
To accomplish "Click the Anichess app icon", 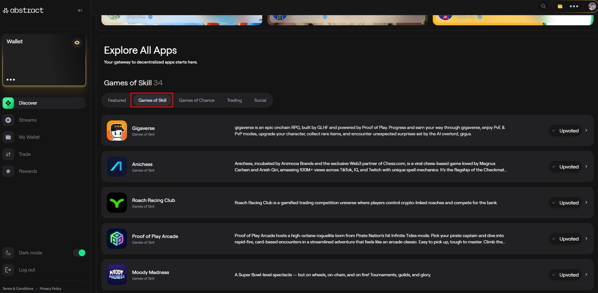I will (x=117, y=166).
